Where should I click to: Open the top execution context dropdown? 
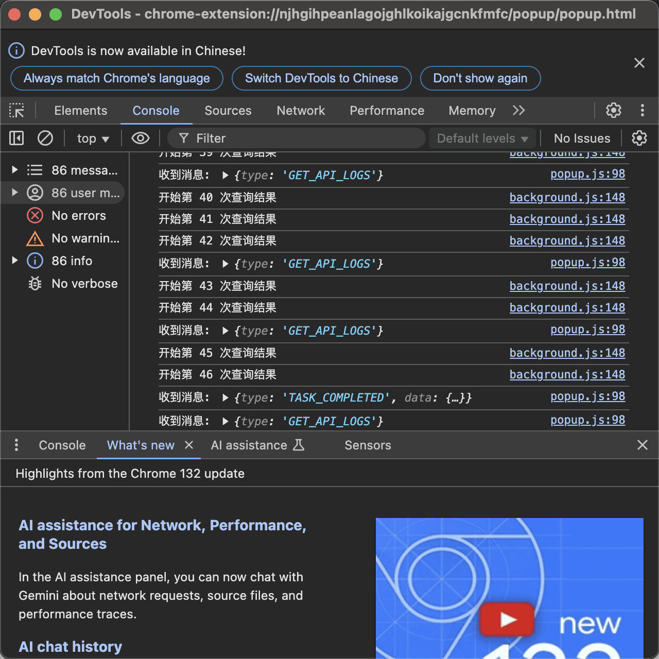click(x=93, y=138)
